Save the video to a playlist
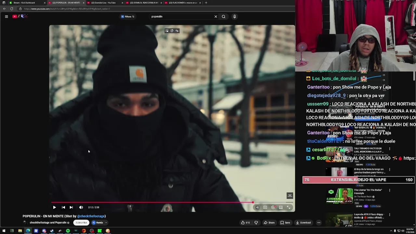Screen dimensions: 416x234 285,223
